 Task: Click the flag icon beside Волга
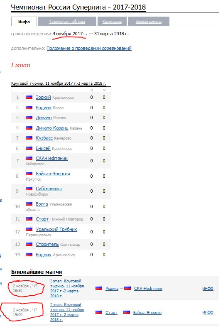(x=29, y=204)
